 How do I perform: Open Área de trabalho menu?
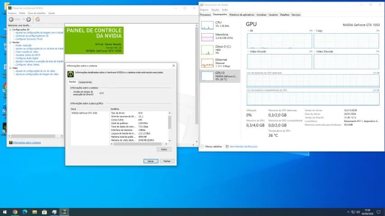37,13
